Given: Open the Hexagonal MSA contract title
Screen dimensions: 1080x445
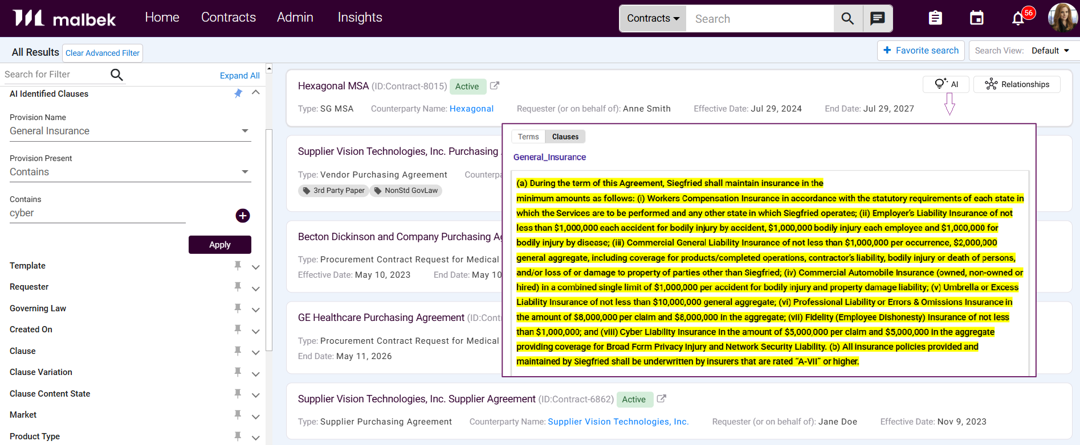Looking at the screenshot, I should [x=333, y=86].
